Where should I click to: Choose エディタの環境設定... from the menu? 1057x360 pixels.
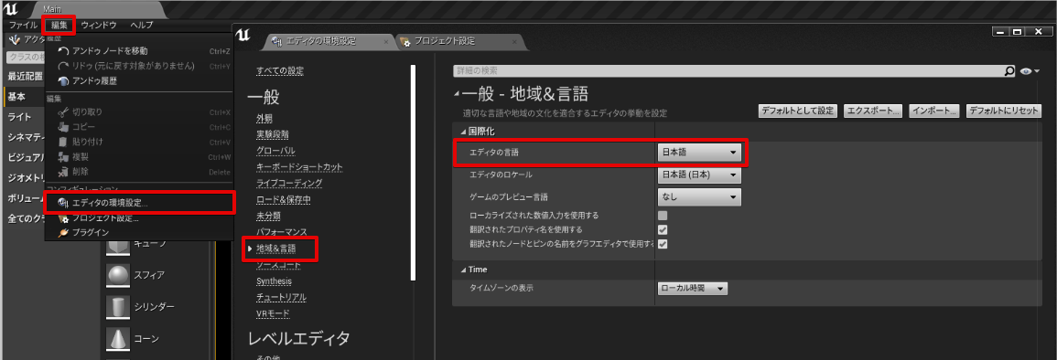pyautogui.click(x=139, y=202)
